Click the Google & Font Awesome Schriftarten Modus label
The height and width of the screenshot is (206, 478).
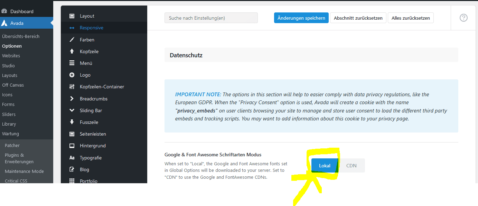tap(213, 155)
